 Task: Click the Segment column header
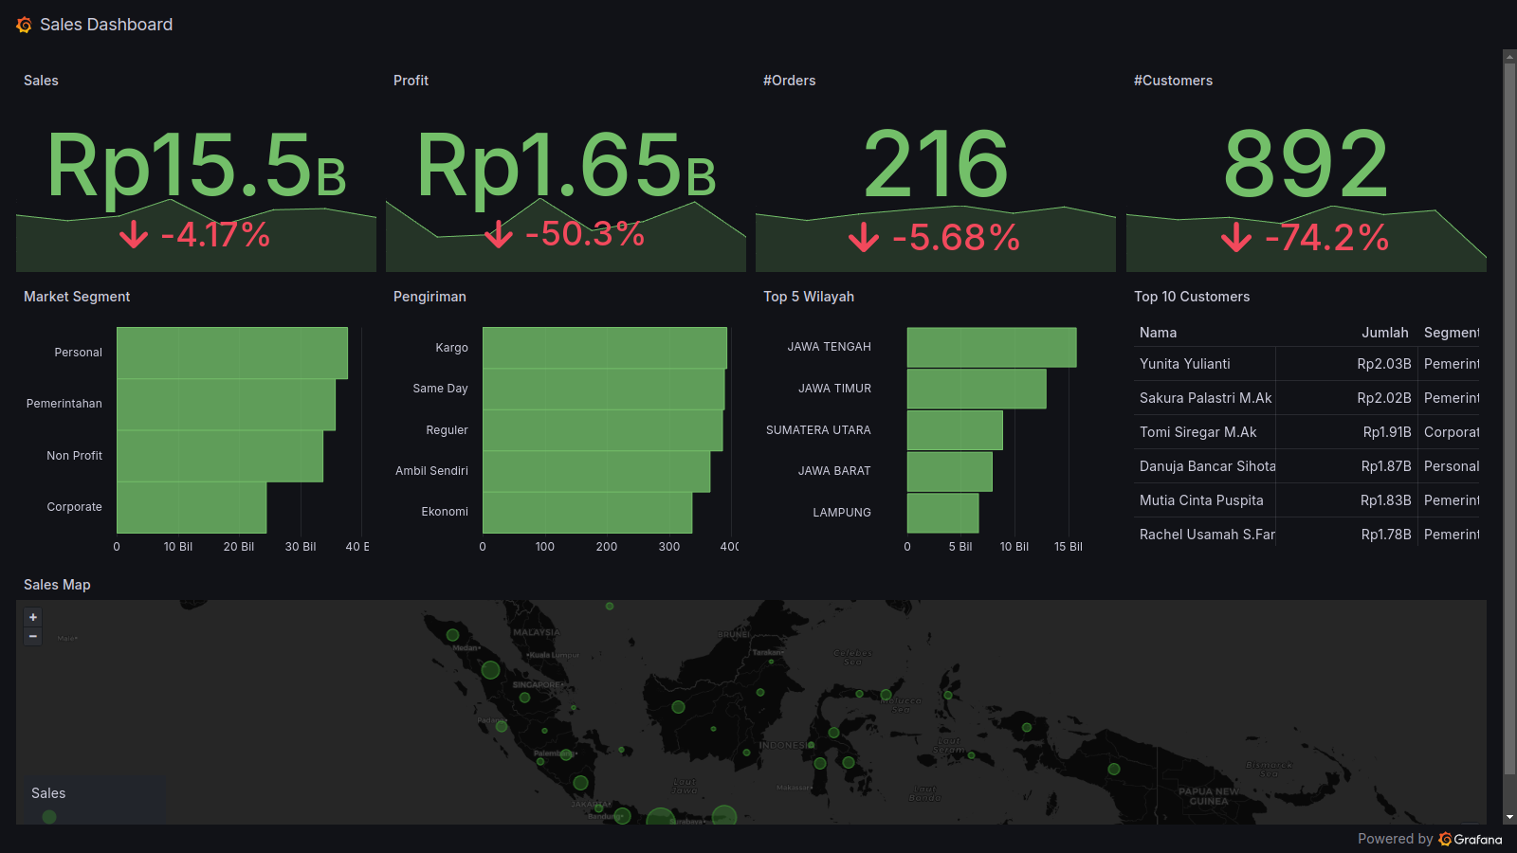click(1451, 333)
